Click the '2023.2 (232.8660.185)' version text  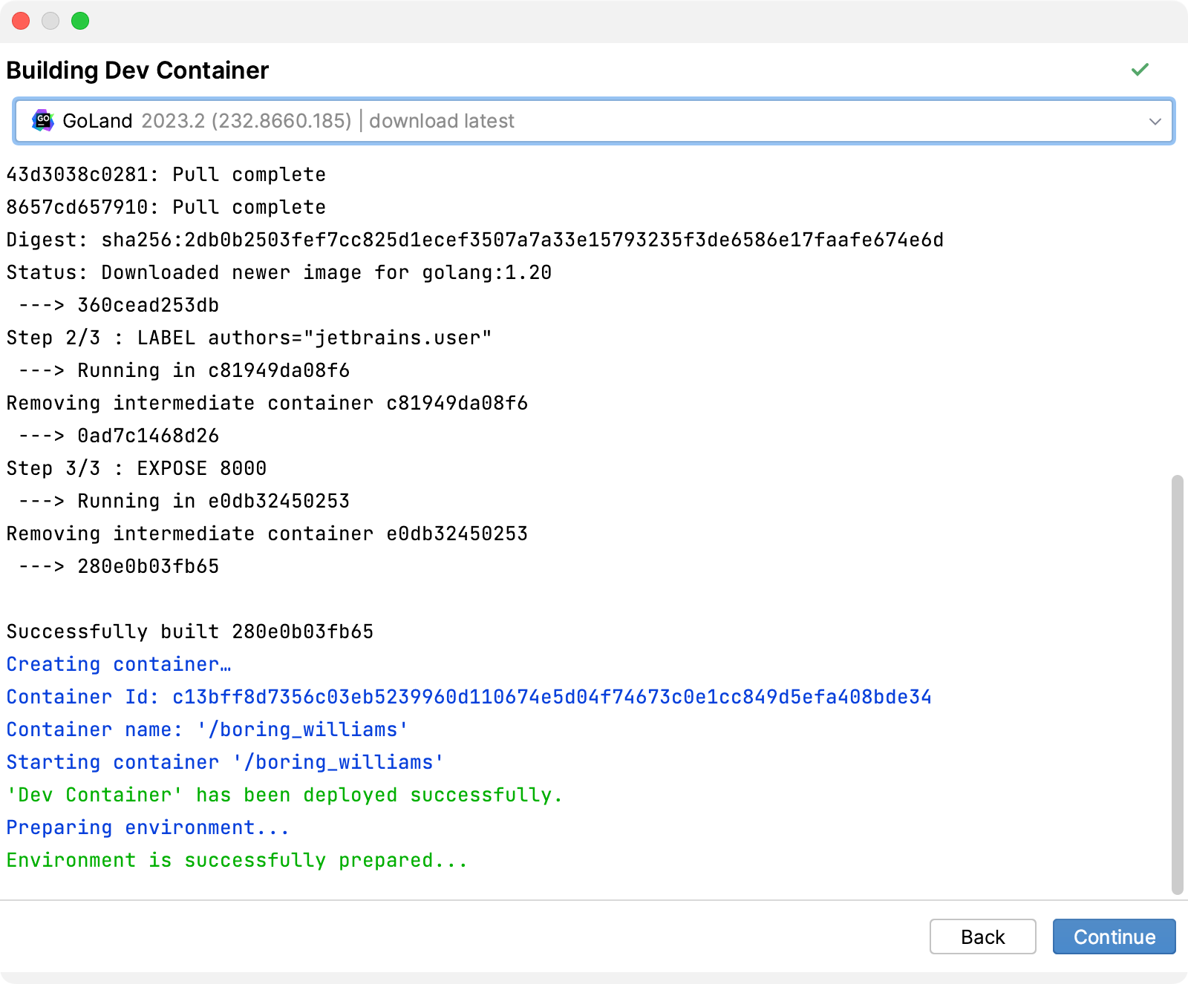(x=247, y=120)
